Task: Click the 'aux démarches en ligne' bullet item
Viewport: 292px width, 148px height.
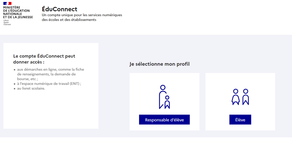Action: pos(50,74)
